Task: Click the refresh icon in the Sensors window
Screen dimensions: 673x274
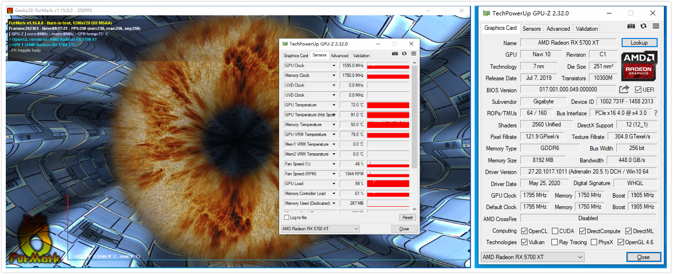Action: click(x=404, y=54)
